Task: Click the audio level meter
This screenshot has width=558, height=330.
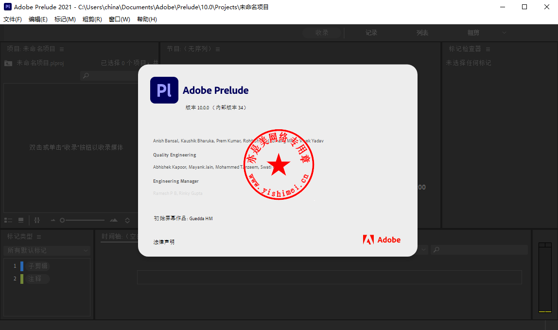Action: (545, 278)
